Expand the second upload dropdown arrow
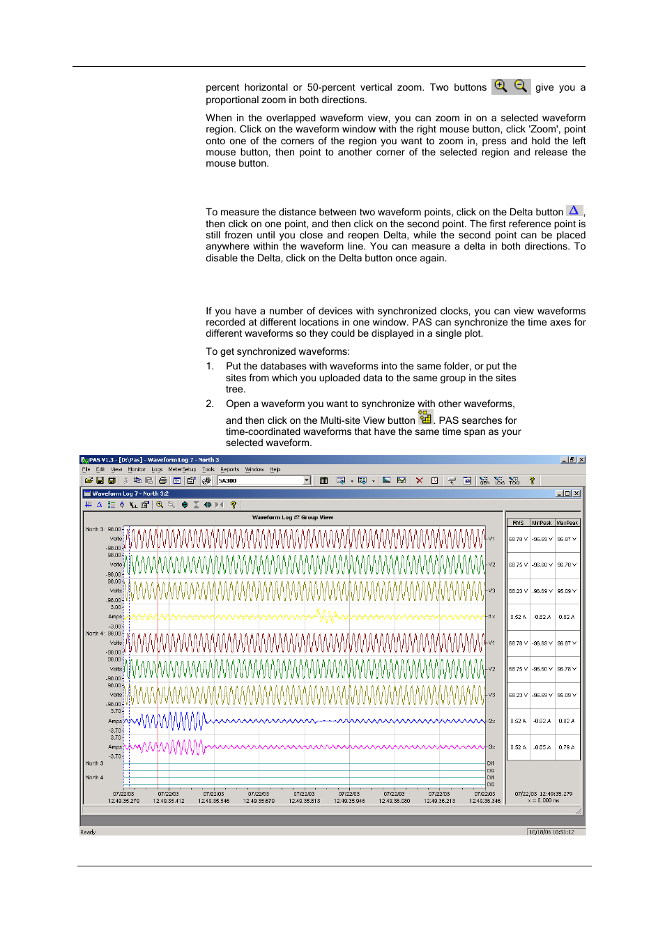Screen dimensions: 665x941 point(374,480)
